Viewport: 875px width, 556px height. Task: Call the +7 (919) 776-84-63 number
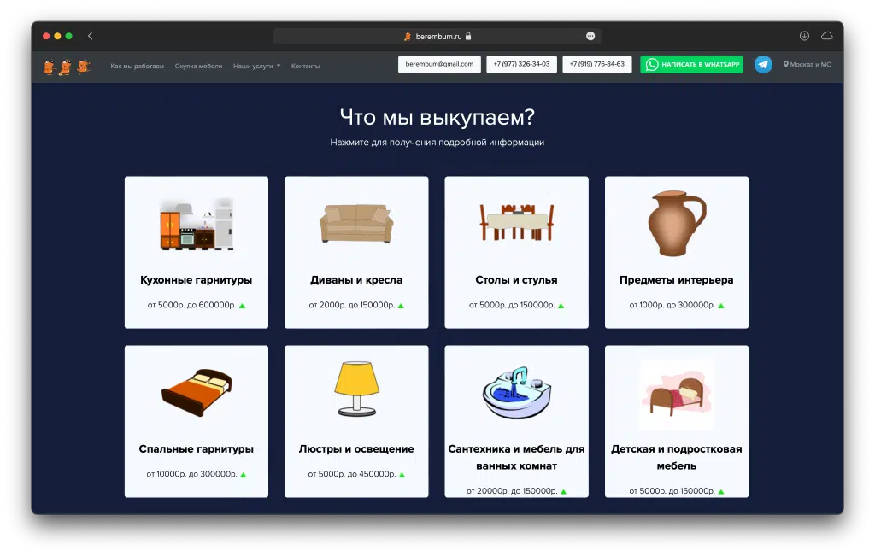click(x=597, y=64)
